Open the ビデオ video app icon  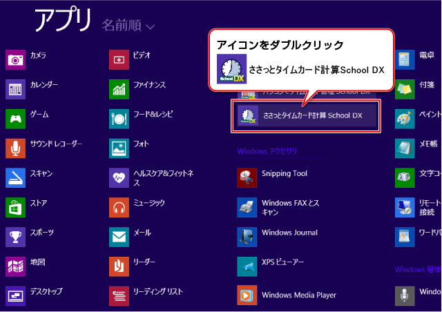coord(119,60)
